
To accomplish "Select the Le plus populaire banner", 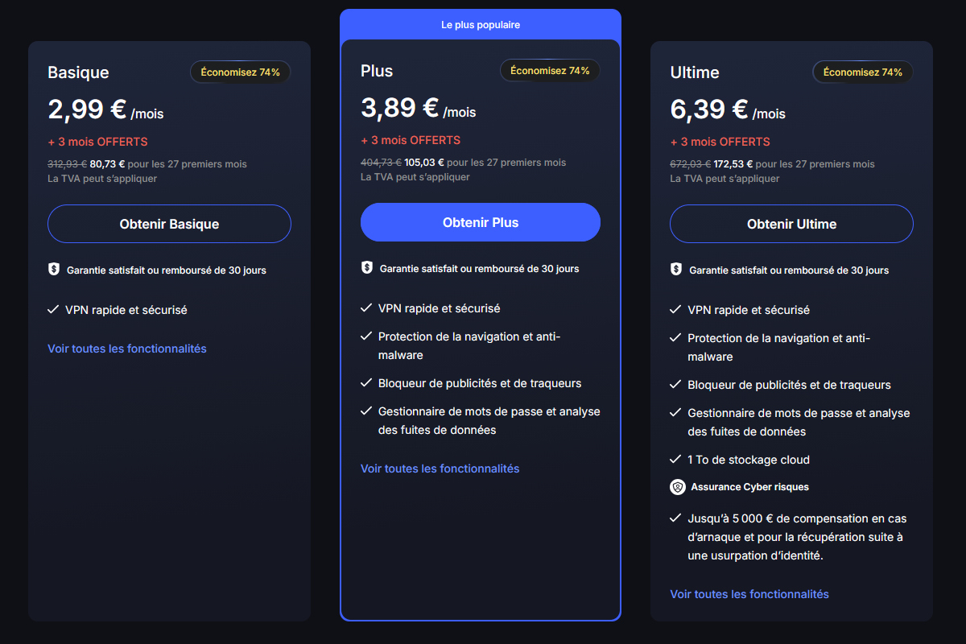I will 480,24.
